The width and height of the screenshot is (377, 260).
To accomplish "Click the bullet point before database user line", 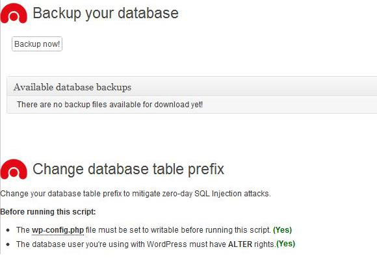I will click(8, 244).
